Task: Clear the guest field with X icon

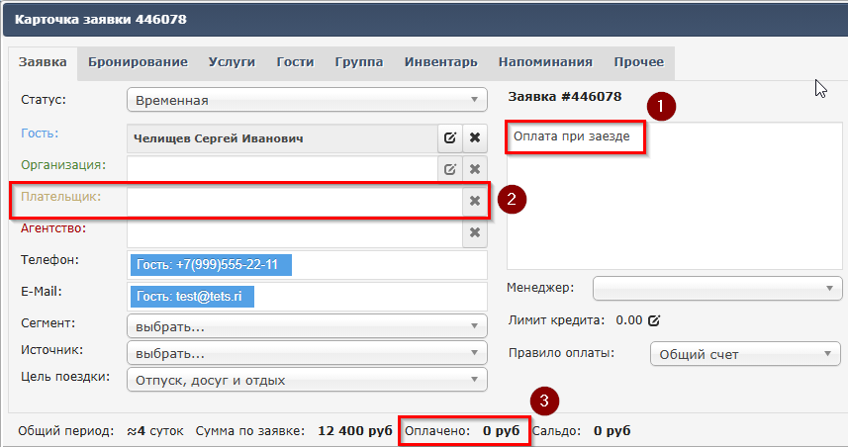Action: tap(475, 138)
